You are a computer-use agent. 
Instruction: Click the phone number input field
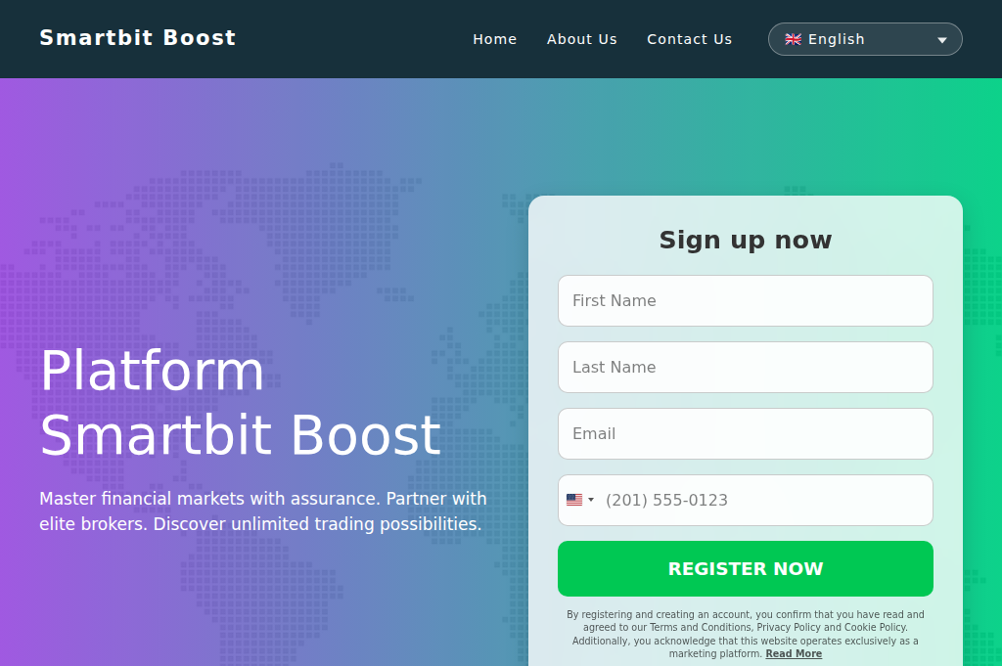click(x=773, y=500)
